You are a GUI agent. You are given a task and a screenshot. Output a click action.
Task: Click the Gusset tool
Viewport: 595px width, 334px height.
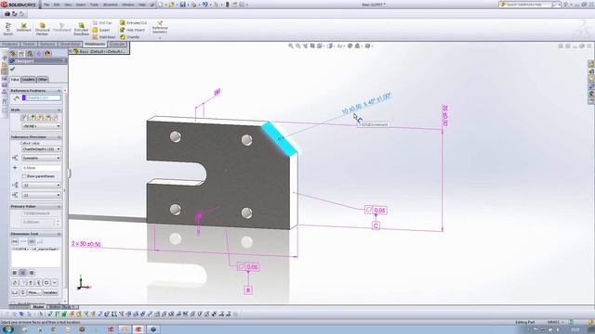101,30
